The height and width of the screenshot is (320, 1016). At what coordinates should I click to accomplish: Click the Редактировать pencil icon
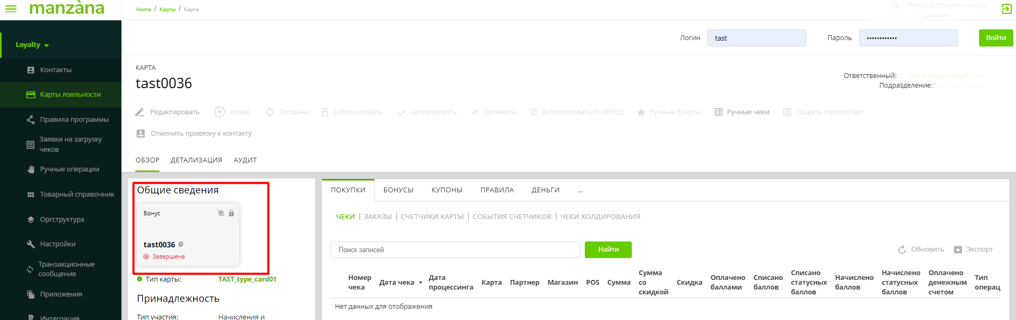(x=140, y=112)
